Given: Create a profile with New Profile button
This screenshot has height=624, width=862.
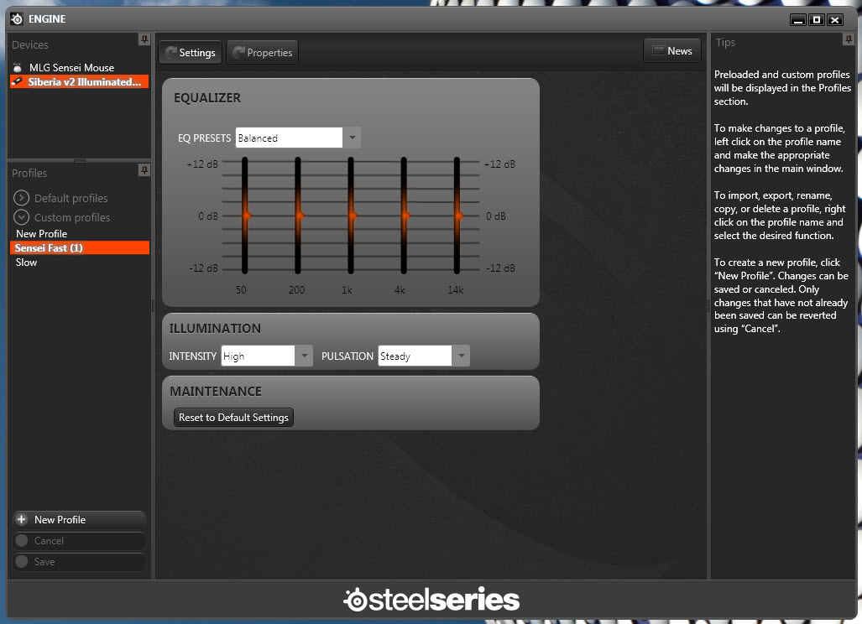Looking at the screenshot, I should 80,520.
